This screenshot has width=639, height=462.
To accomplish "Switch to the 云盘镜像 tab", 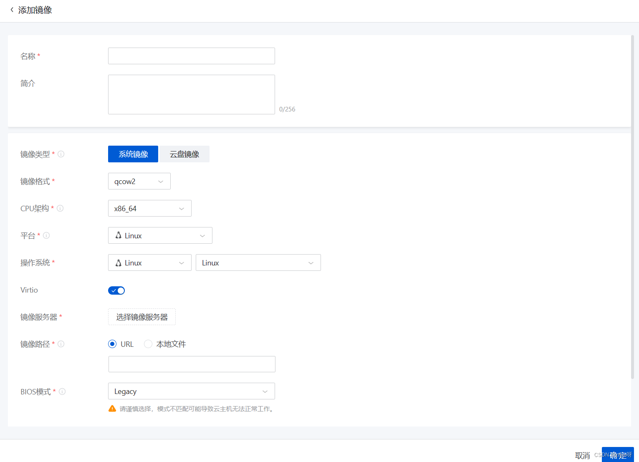I will click(184, 154).
